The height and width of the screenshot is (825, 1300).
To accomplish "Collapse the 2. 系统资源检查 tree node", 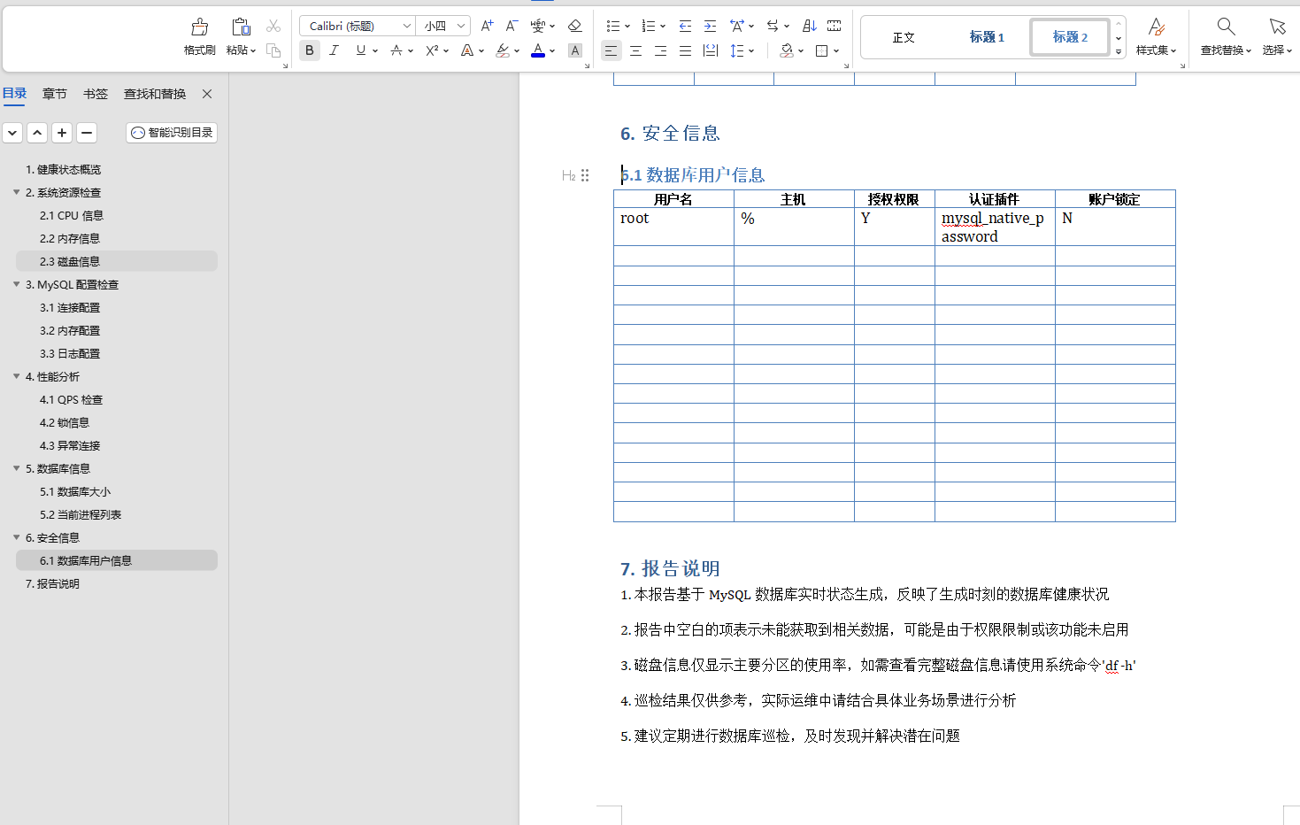I will [x=16, y=192].
